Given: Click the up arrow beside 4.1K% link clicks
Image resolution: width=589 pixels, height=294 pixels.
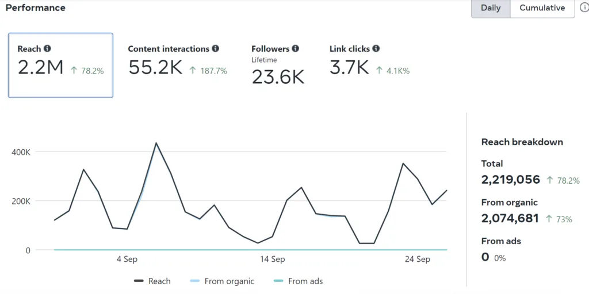Looking at the screenshot, I should tap(379, 71).
